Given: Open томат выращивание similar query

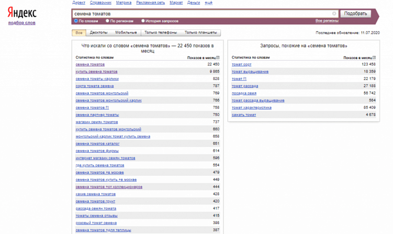Looking at the screenshot, I should 250,72.
